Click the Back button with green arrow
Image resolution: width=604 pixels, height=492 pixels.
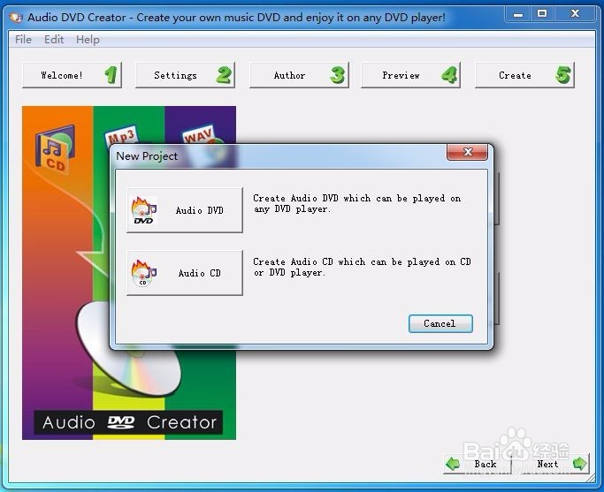tap(478, 464)
